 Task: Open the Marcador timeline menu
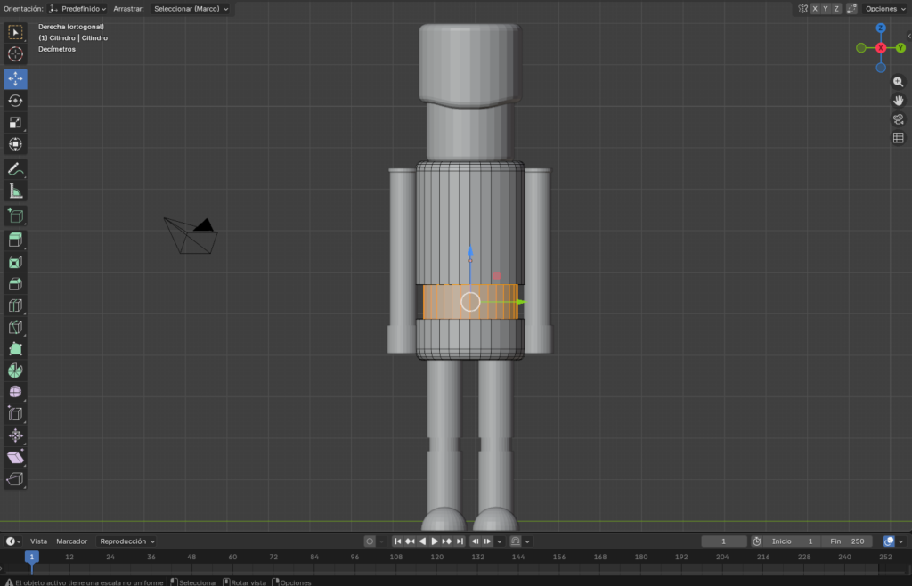(72, 541)
